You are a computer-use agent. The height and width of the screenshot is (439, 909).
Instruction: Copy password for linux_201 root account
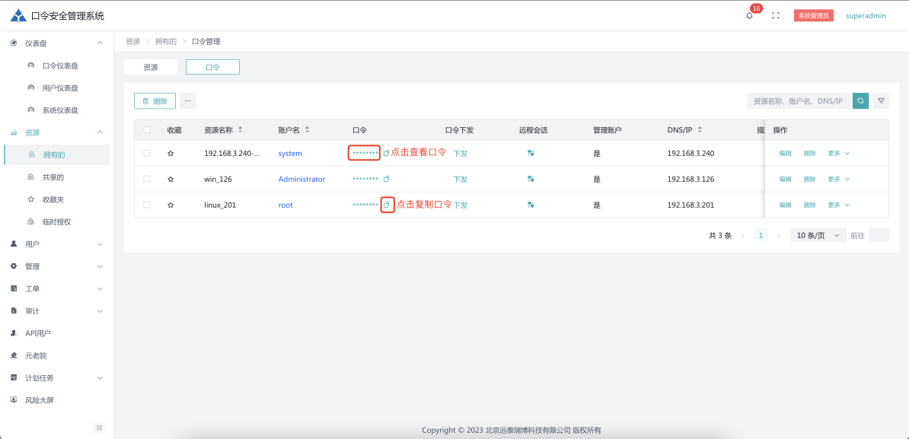point(387,205)
